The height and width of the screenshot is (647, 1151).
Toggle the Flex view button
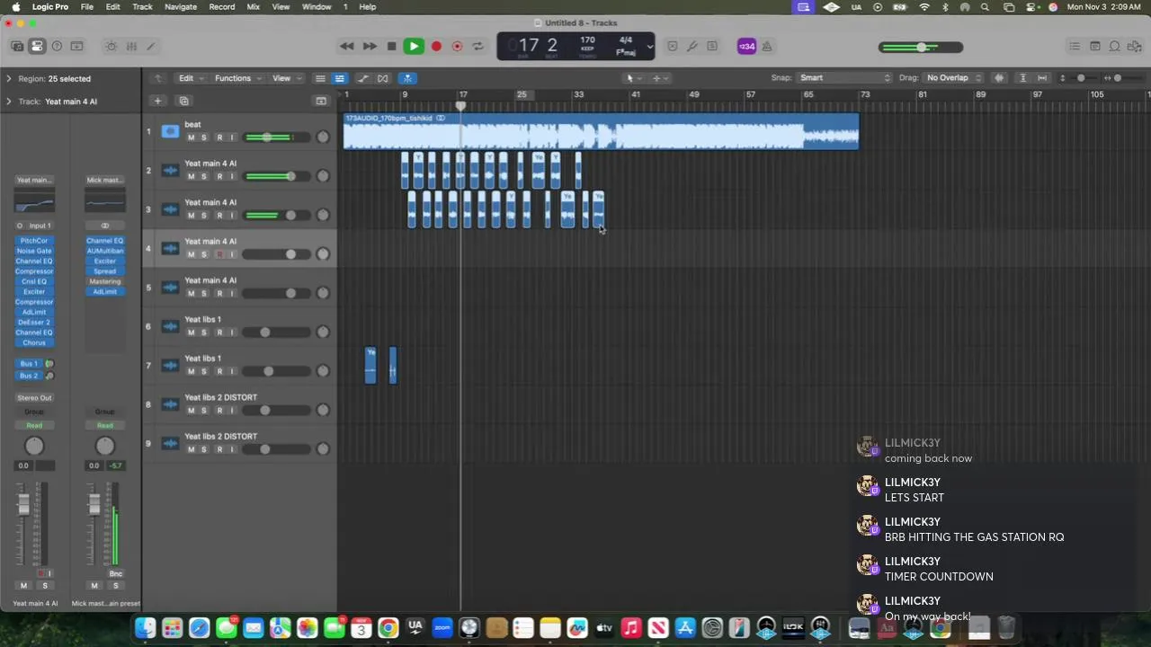pyautogui.click(x=383, y=78)
